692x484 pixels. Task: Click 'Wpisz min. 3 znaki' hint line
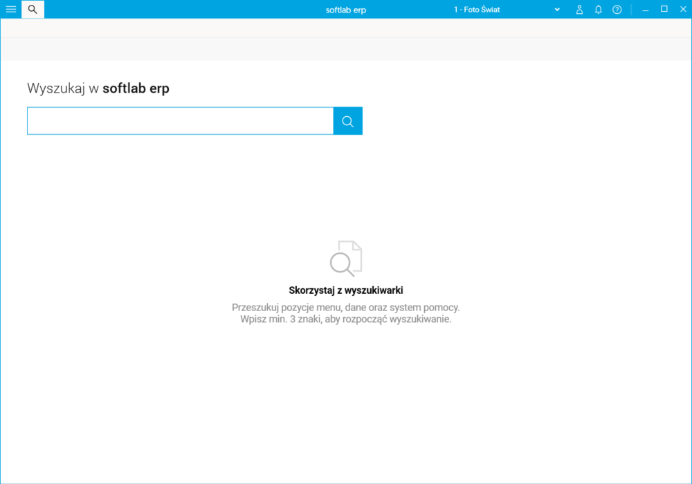345,319
